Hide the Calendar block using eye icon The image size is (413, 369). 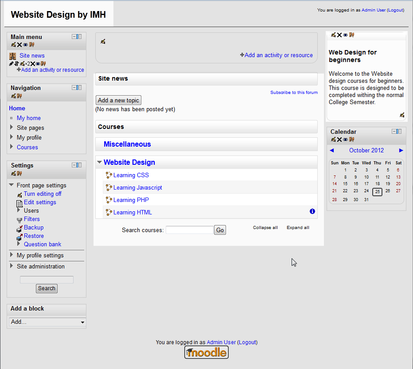click(345, 140)
